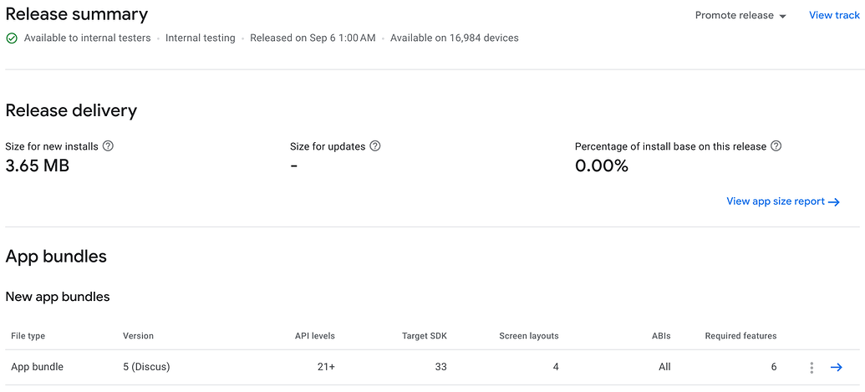The image size is (865, 392).
Task: Click Available to internal testers status text
Action: 87,38
